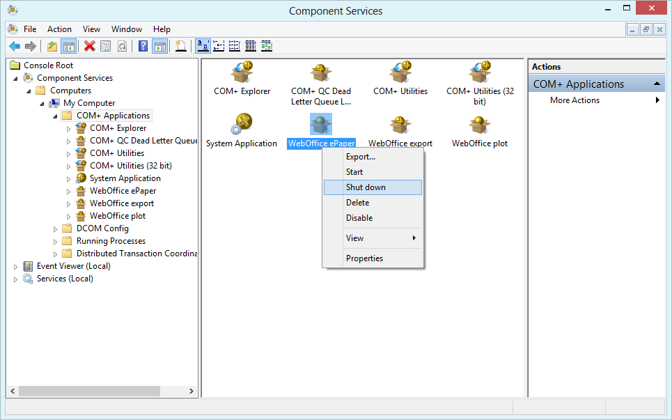Click the Create New Object toolbar icon
The image size is (672, 420).
pyautogui.click(x=180, y=46)
